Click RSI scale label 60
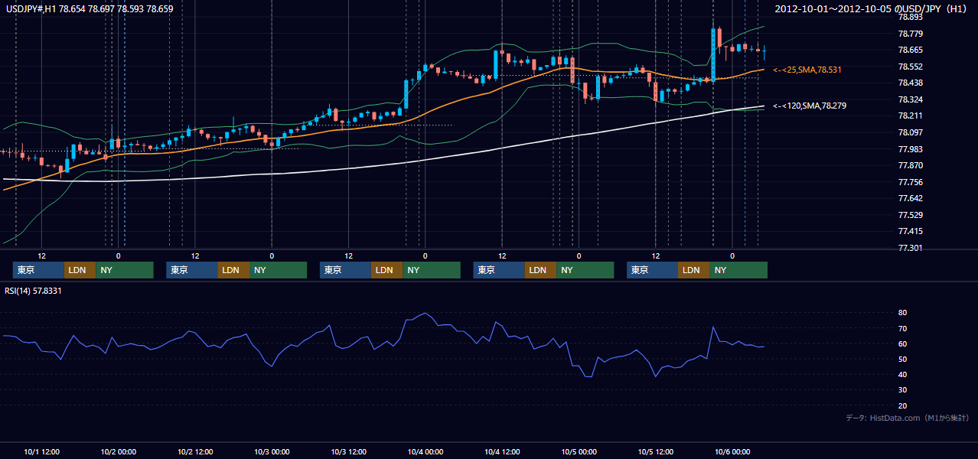 coord(902,343)
